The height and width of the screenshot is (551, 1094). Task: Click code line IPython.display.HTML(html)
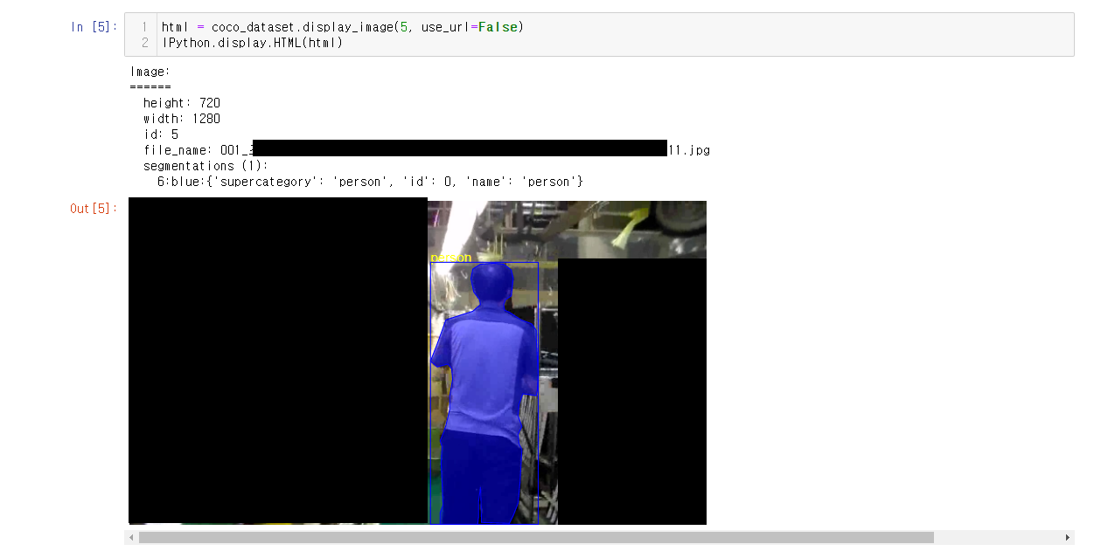[252, 42]
